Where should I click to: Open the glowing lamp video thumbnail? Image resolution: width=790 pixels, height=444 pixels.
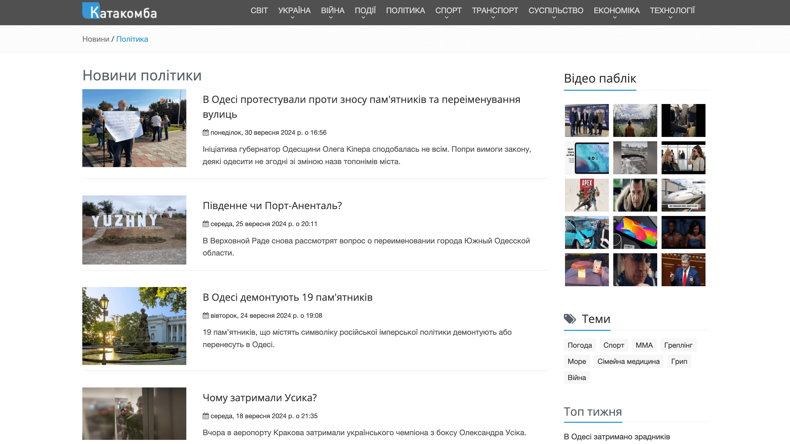pos(587,270)
